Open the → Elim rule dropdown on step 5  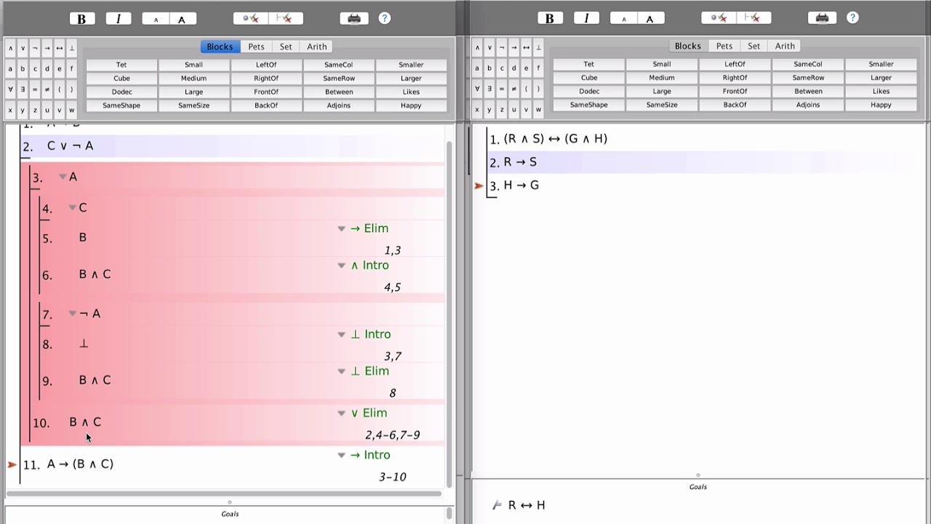(341, 229)
